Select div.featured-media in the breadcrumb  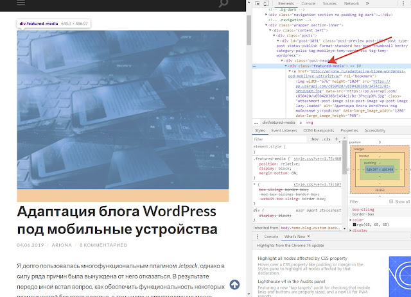(279, 123)
